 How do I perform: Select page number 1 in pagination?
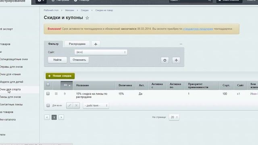(x=54, y=117)
